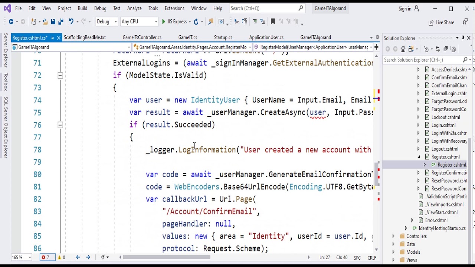This screenshot has height=267, width=475.
Task: Click the Send Feedback icon beside Live Share
Action: 465,22
